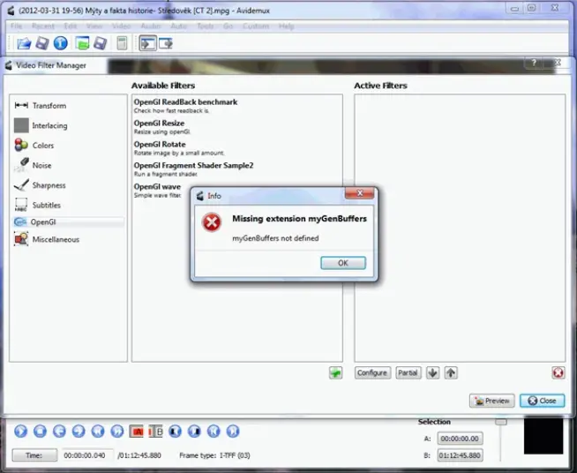Jump to the next keyframe button

(x=117, y=431)
